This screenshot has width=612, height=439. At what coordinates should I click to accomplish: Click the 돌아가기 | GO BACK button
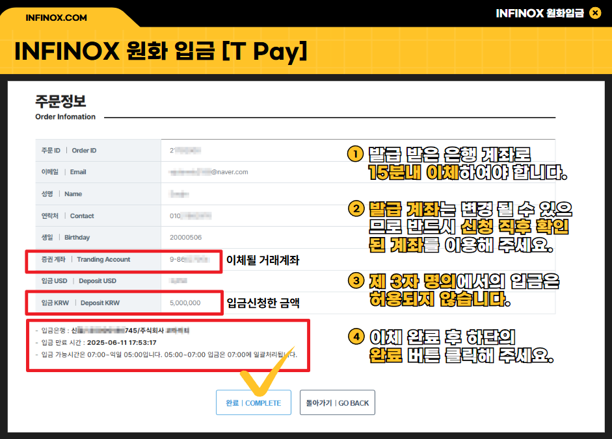pos(338,403)
